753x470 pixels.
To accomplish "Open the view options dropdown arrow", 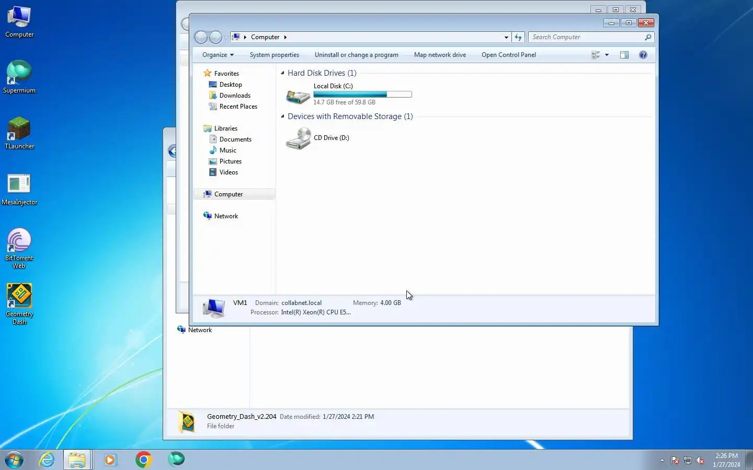I will tap(607, 55).
